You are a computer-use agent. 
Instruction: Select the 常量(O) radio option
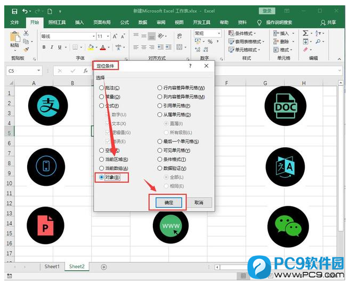pos(110,97)
